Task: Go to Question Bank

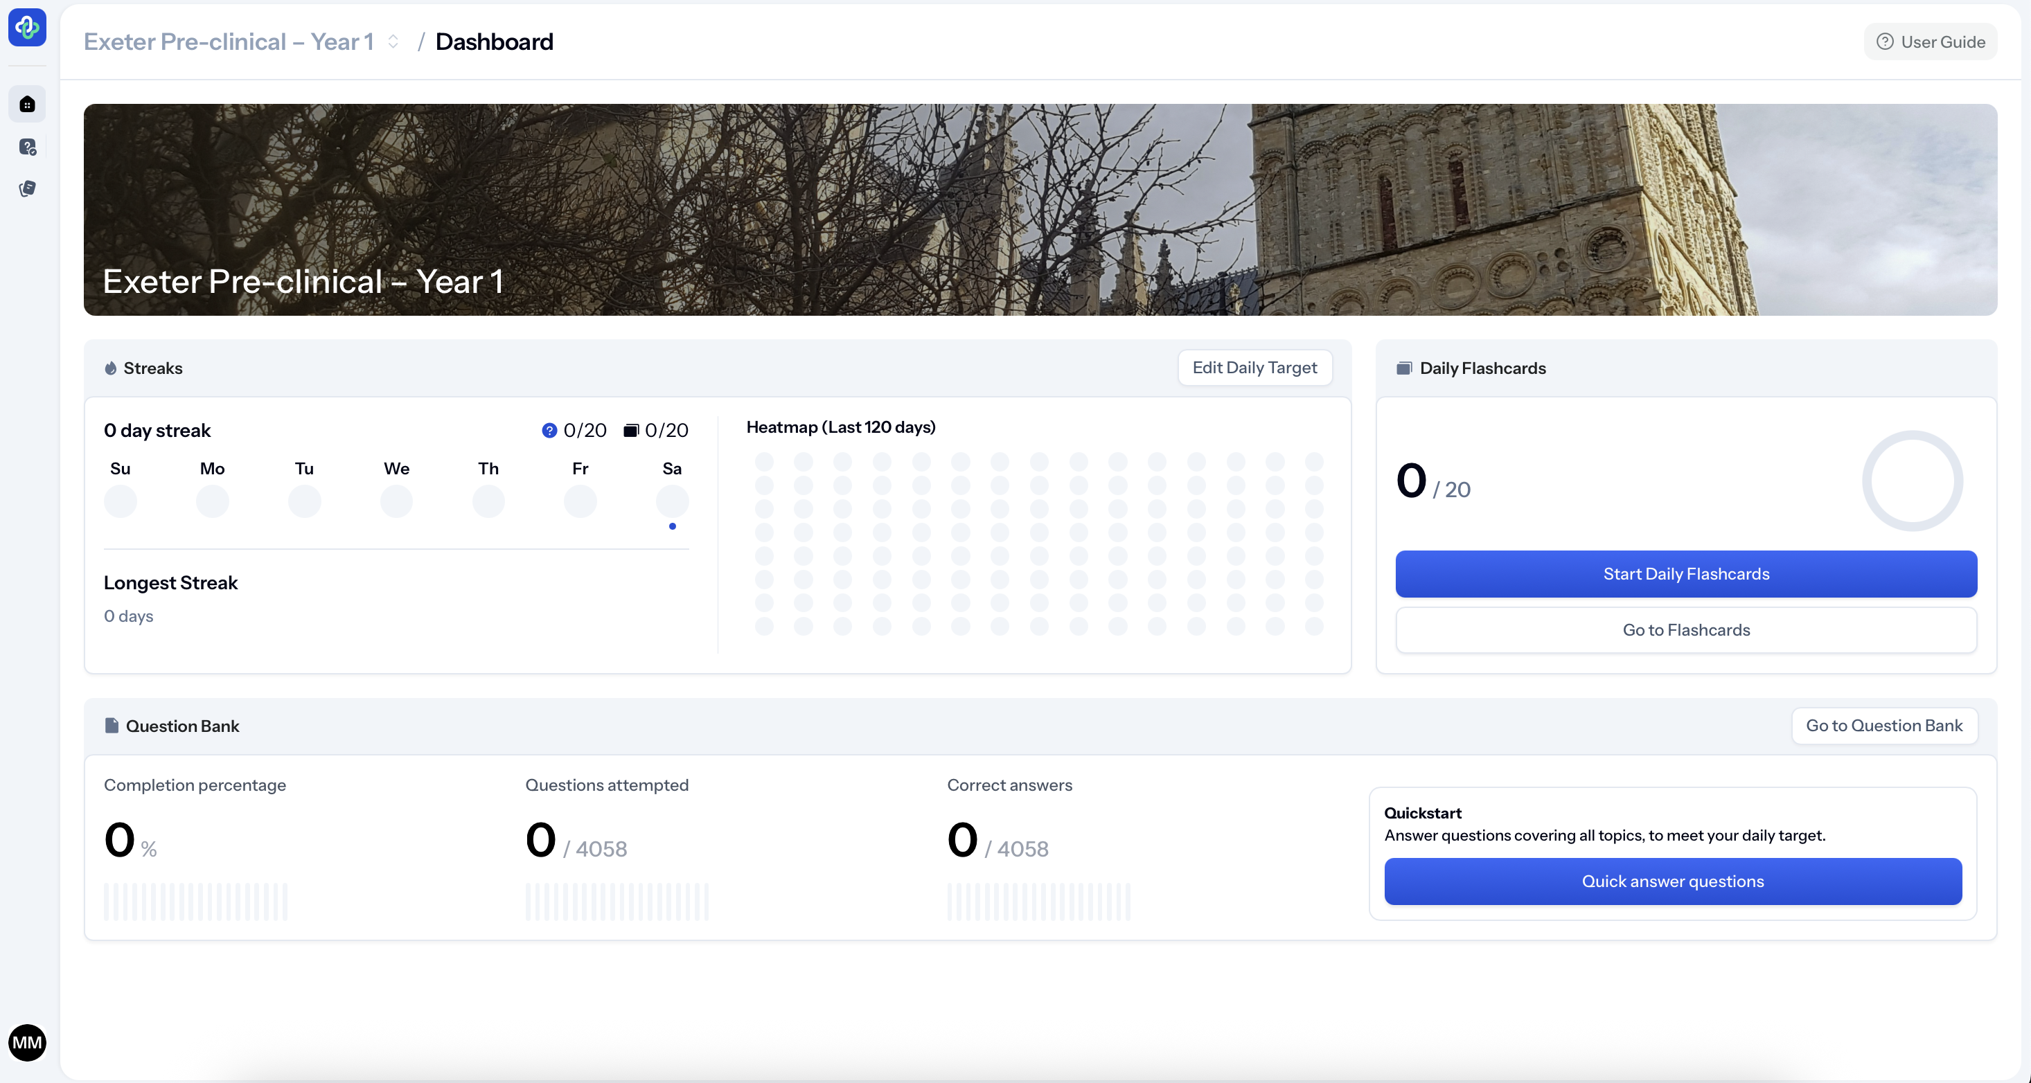Action: pos(1883,725)
